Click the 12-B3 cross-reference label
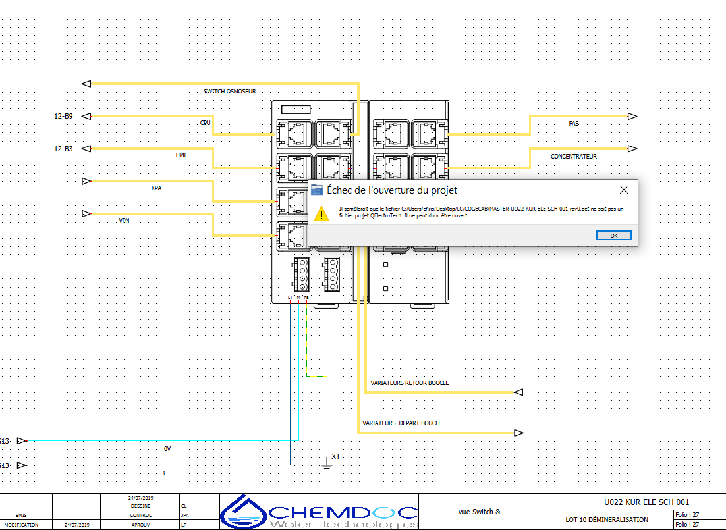This screenshot has height=530, width=726. point(63,149)
